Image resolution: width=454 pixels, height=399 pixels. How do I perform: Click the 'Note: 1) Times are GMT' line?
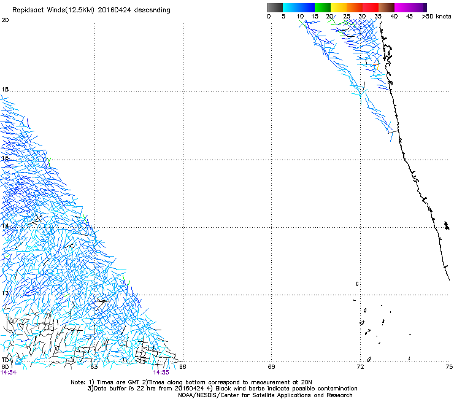click(191, 382)
